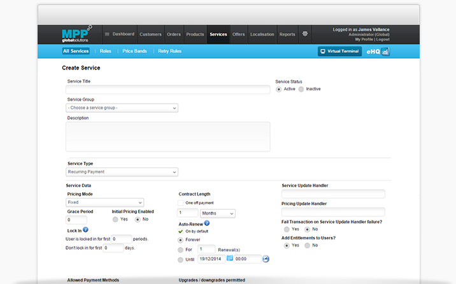
Task: Click into the Service Title field
Action: pyautogui.click(x=167, y=90)
